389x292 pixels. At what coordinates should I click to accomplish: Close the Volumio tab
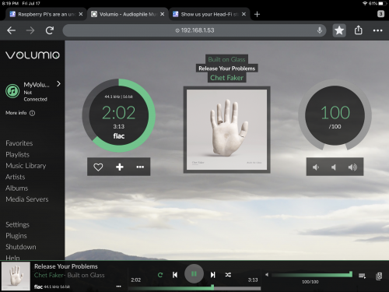[x=162, y=14]
